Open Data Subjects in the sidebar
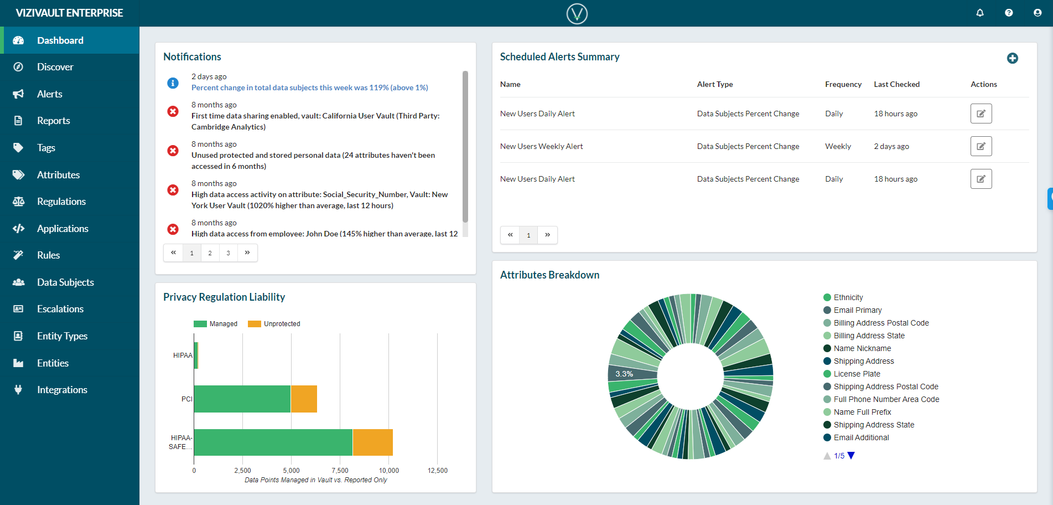The image size is (1053, 505). click(65, 282)
